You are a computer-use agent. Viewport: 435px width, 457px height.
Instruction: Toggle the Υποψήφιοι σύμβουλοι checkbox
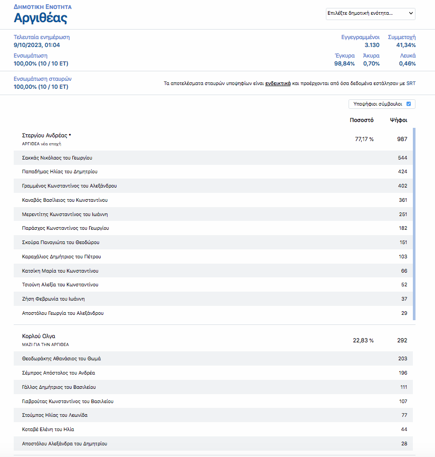point(408,104)
